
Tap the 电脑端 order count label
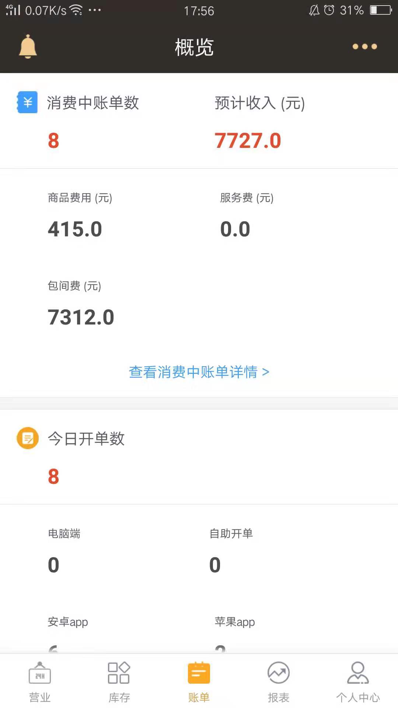click(x=64, y=534)
